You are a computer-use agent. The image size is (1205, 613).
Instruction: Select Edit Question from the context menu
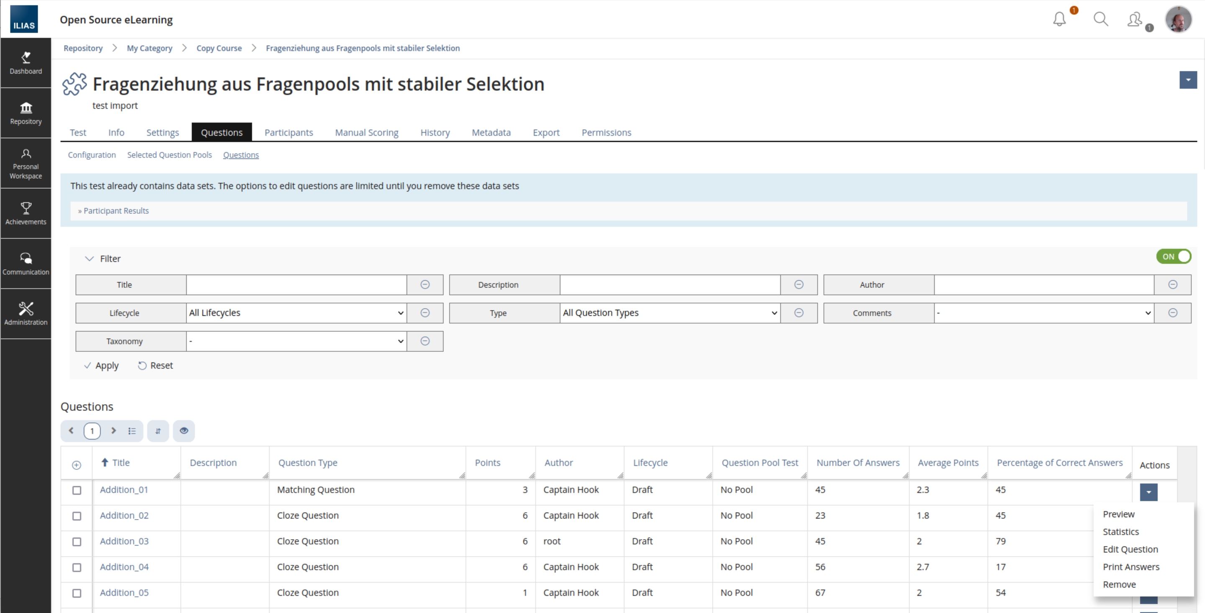click(x=1130, y=549)
